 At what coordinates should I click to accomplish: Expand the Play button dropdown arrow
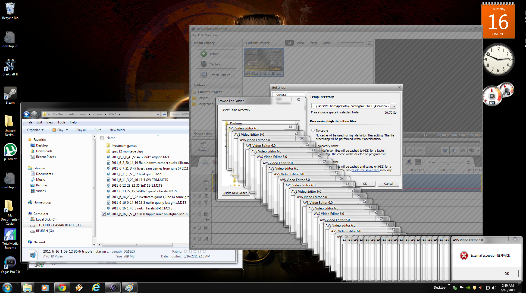pyautogui.click(x=67, y=130)
